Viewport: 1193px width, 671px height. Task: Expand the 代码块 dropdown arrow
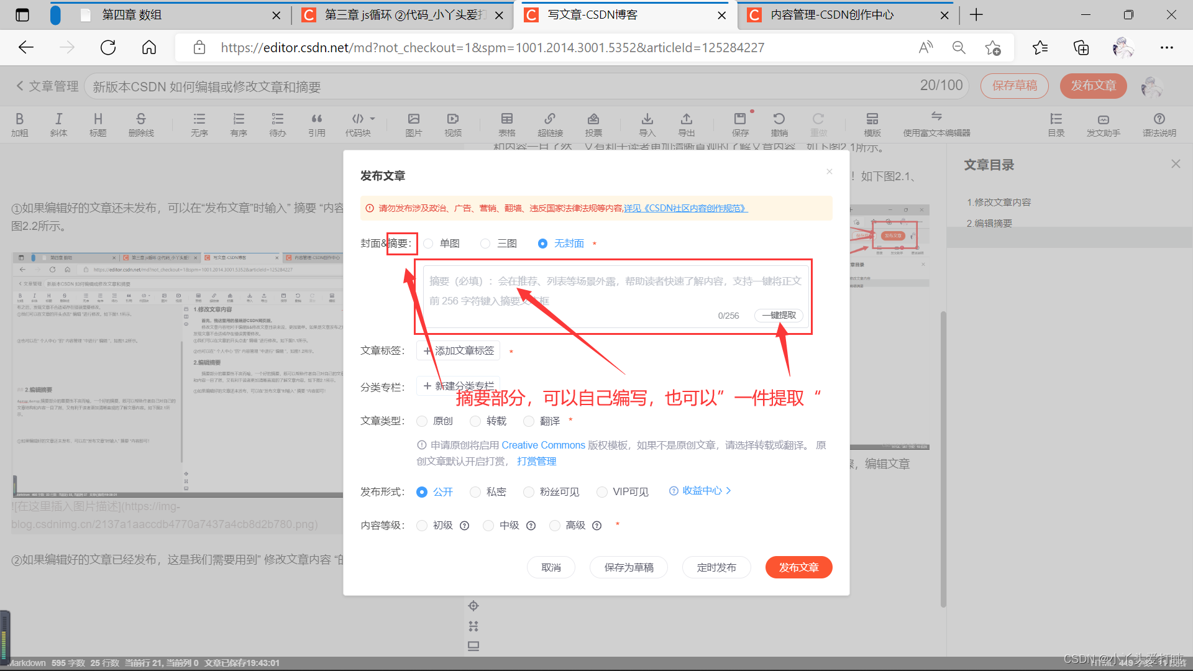[373, 118]
